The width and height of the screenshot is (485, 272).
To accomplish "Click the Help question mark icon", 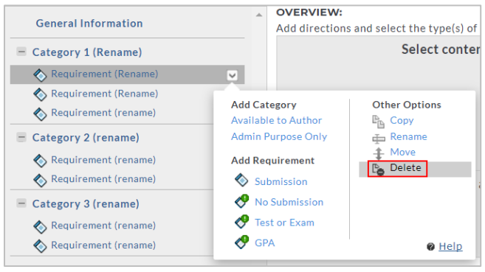I will point(430,247).
